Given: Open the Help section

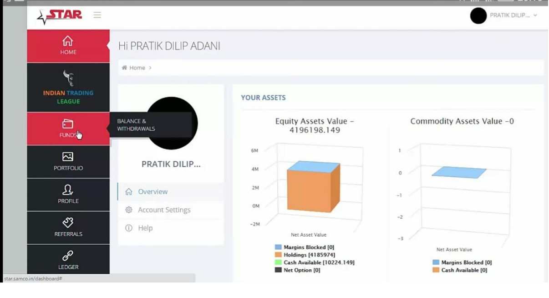Looking at the screenshot, I should tap(145, 228).
